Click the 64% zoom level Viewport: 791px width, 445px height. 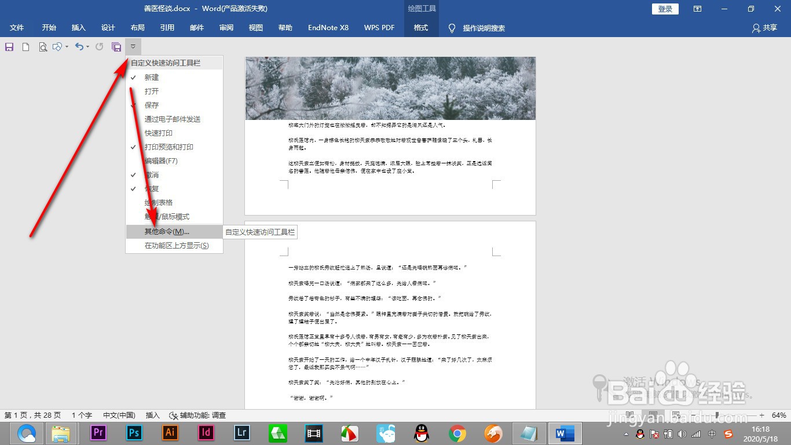(x=779, y=415)
